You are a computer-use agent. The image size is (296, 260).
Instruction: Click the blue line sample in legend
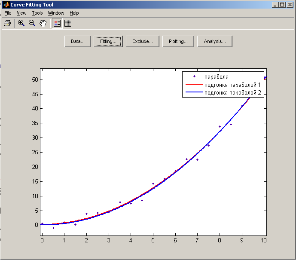pos(194,92)
